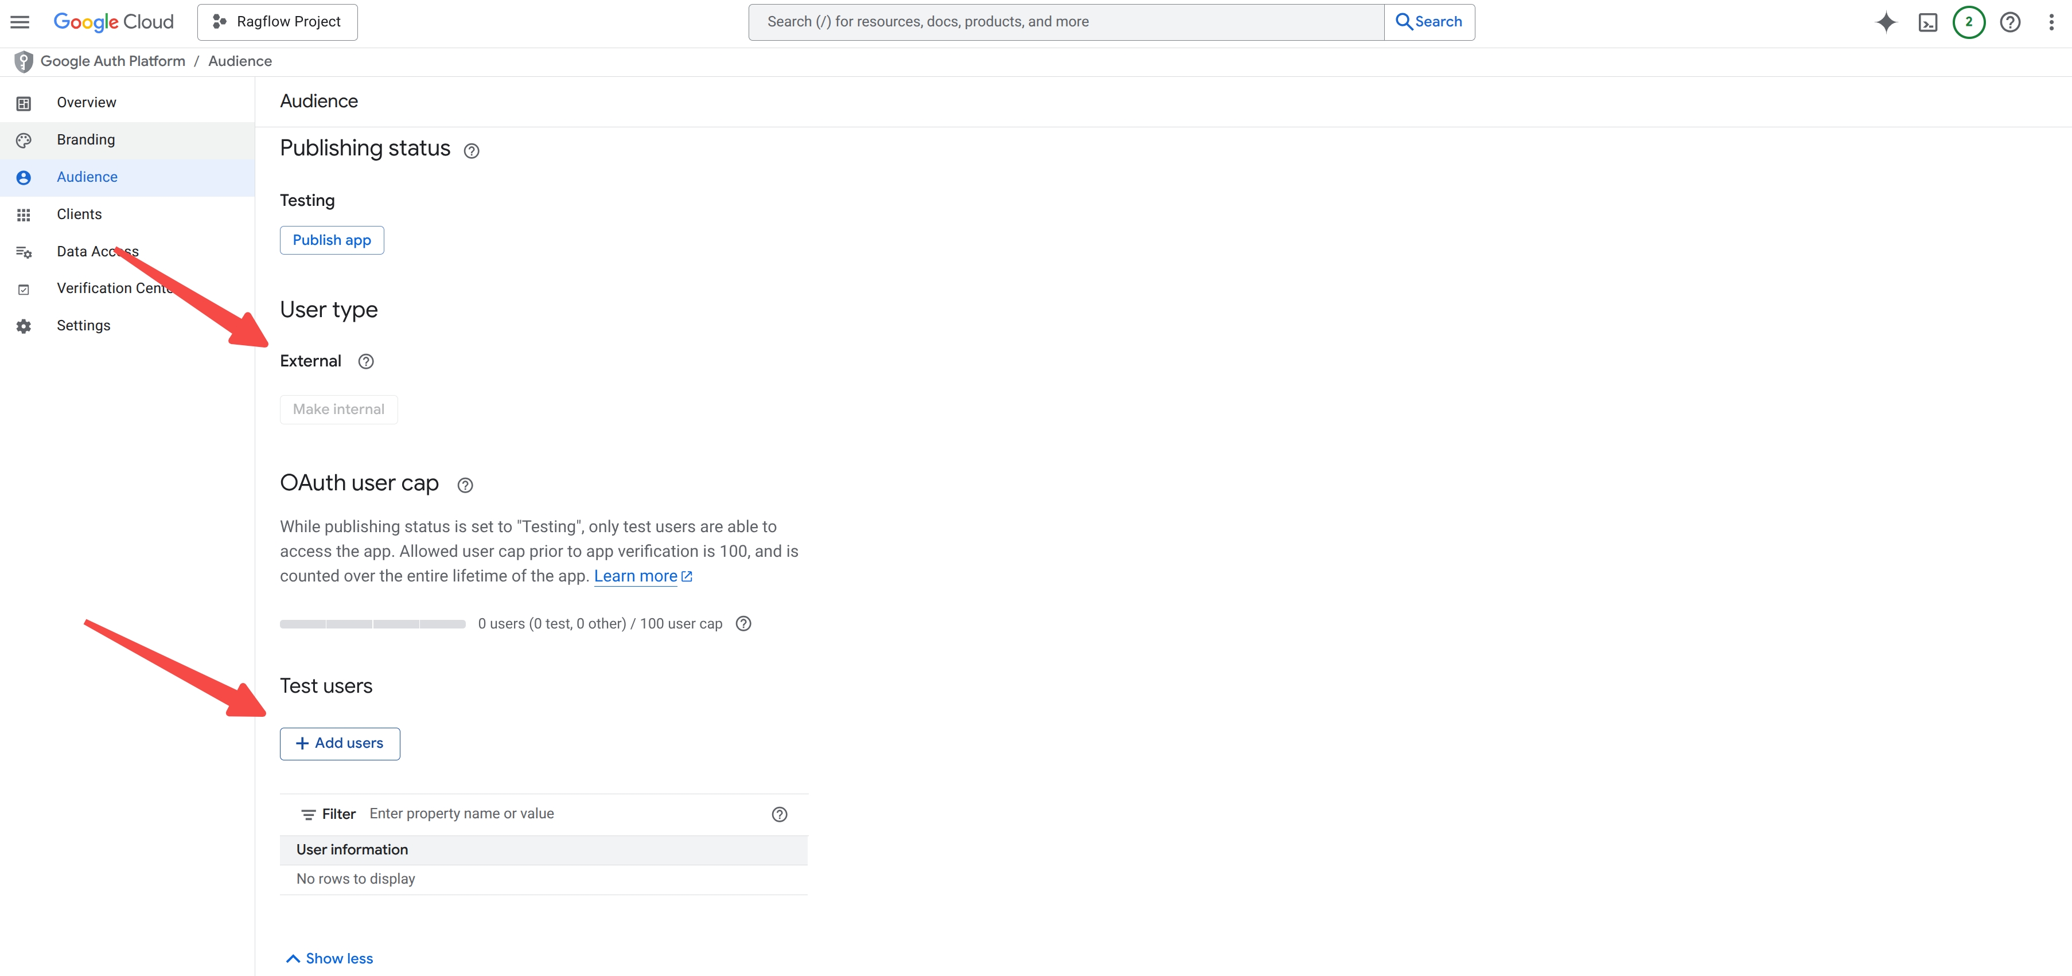Collapse the section with Show less

click(x=329, y=959)
